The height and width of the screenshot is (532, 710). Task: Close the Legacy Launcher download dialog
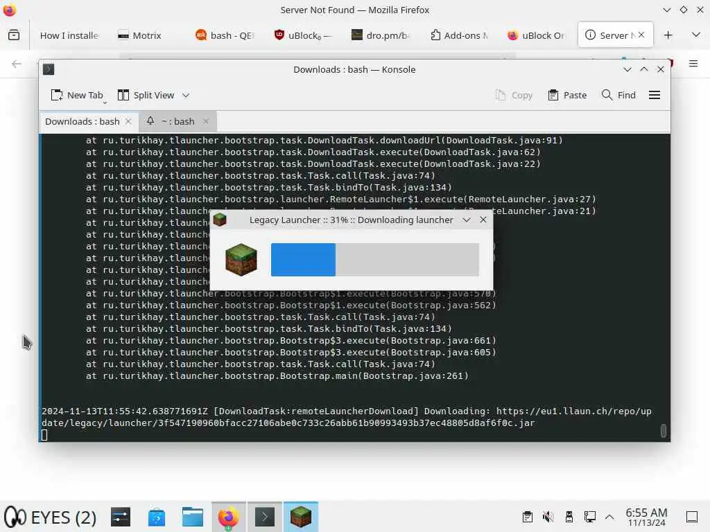(x=483, y=220)
